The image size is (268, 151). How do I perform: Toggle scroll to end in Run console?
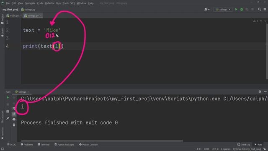[x=14, y=114]
